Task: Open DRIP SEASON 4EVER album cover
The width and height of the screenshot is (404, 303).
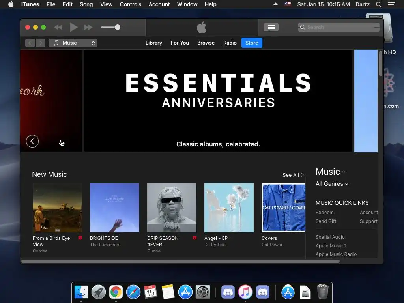Action: (172, 208)
